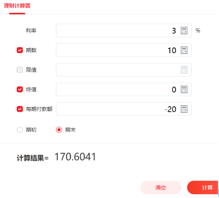Focus the 每期付款额 field showing -20
The width and height of the screenshot is (219, 198).
pyautogui.click(x=124, y=109)
